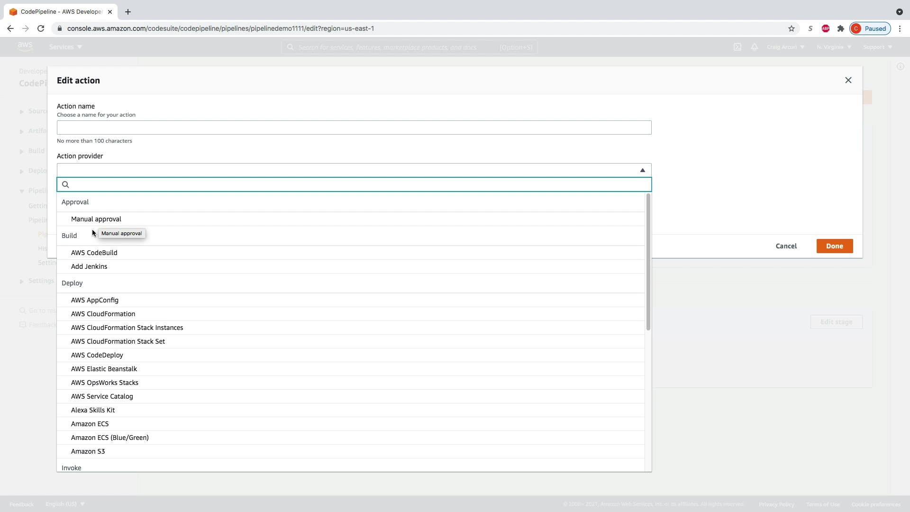This screenshot has width=910, height=512.
Task: Choose AWS CodeBuild from the list
Action: point(94,253)
